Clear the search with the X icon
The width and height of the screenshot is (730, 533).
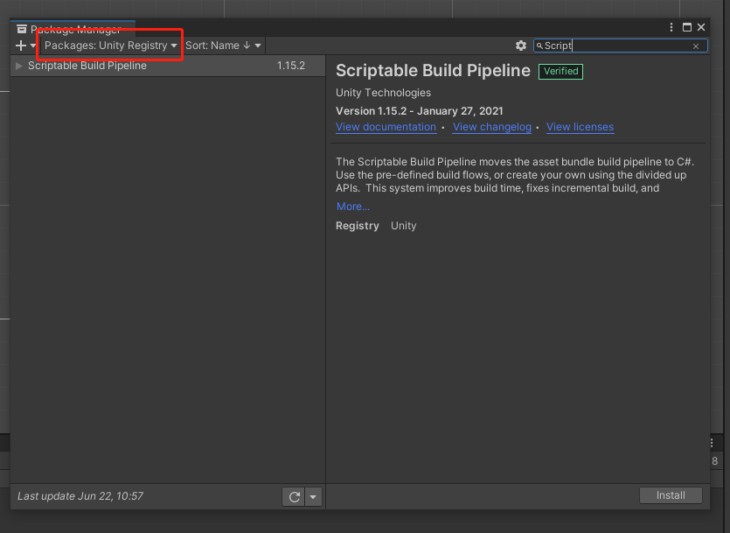(x=697, y=46)
